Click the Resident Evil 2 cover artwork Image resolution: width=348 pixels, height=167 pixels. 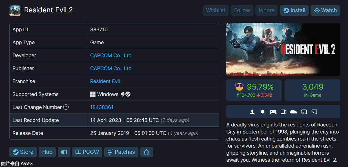[x=283, y=49]
